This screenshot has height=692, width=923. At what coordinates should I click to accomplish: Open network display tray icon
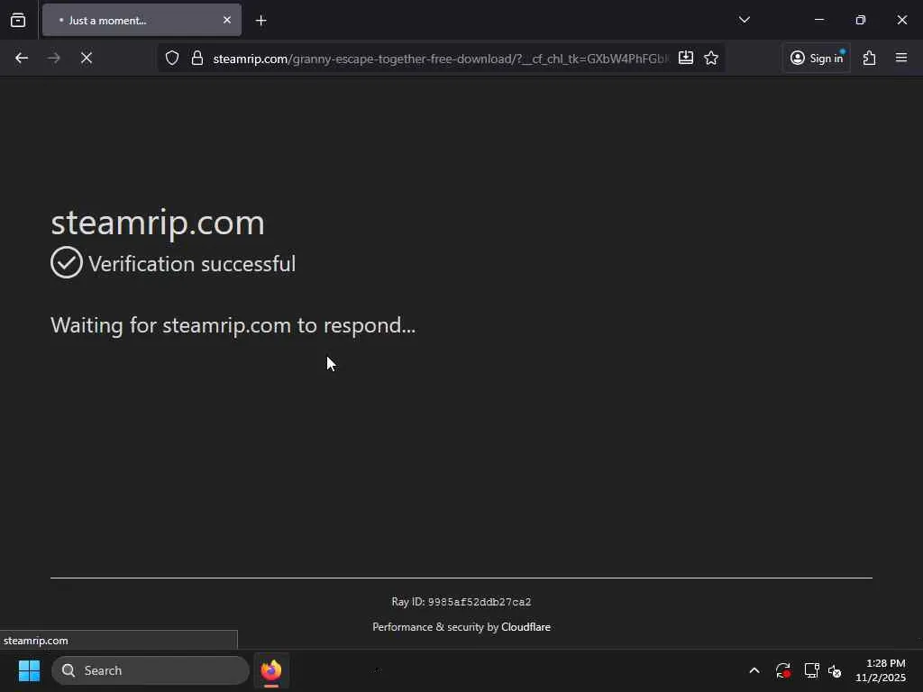coord(812,670)
